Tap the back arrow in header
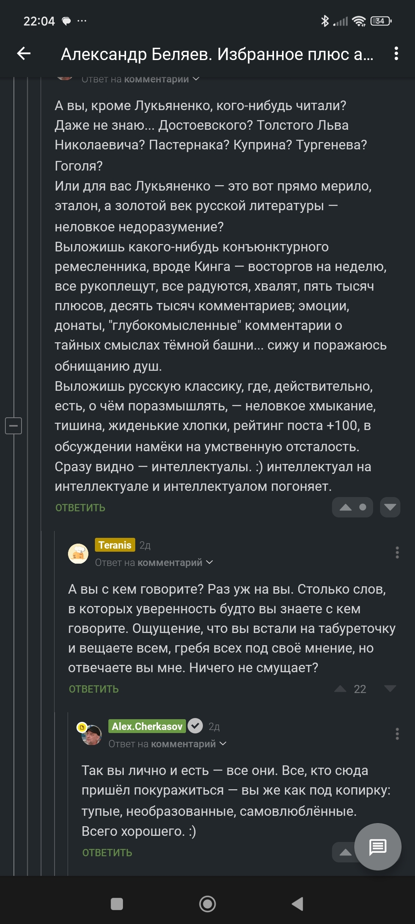 click(24, 54)
